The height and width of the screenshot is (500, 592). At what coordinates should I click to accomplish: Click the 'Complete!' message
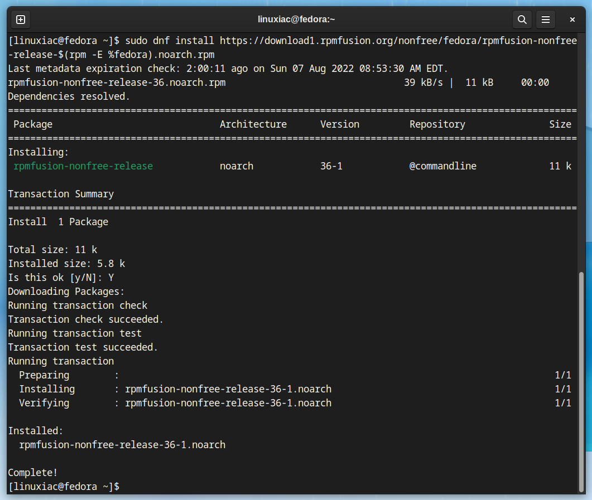coord(33,473)
